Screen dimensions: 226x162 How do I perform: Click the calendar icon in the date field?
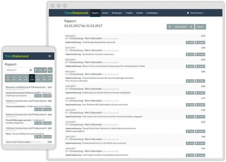tap(31, 70)
